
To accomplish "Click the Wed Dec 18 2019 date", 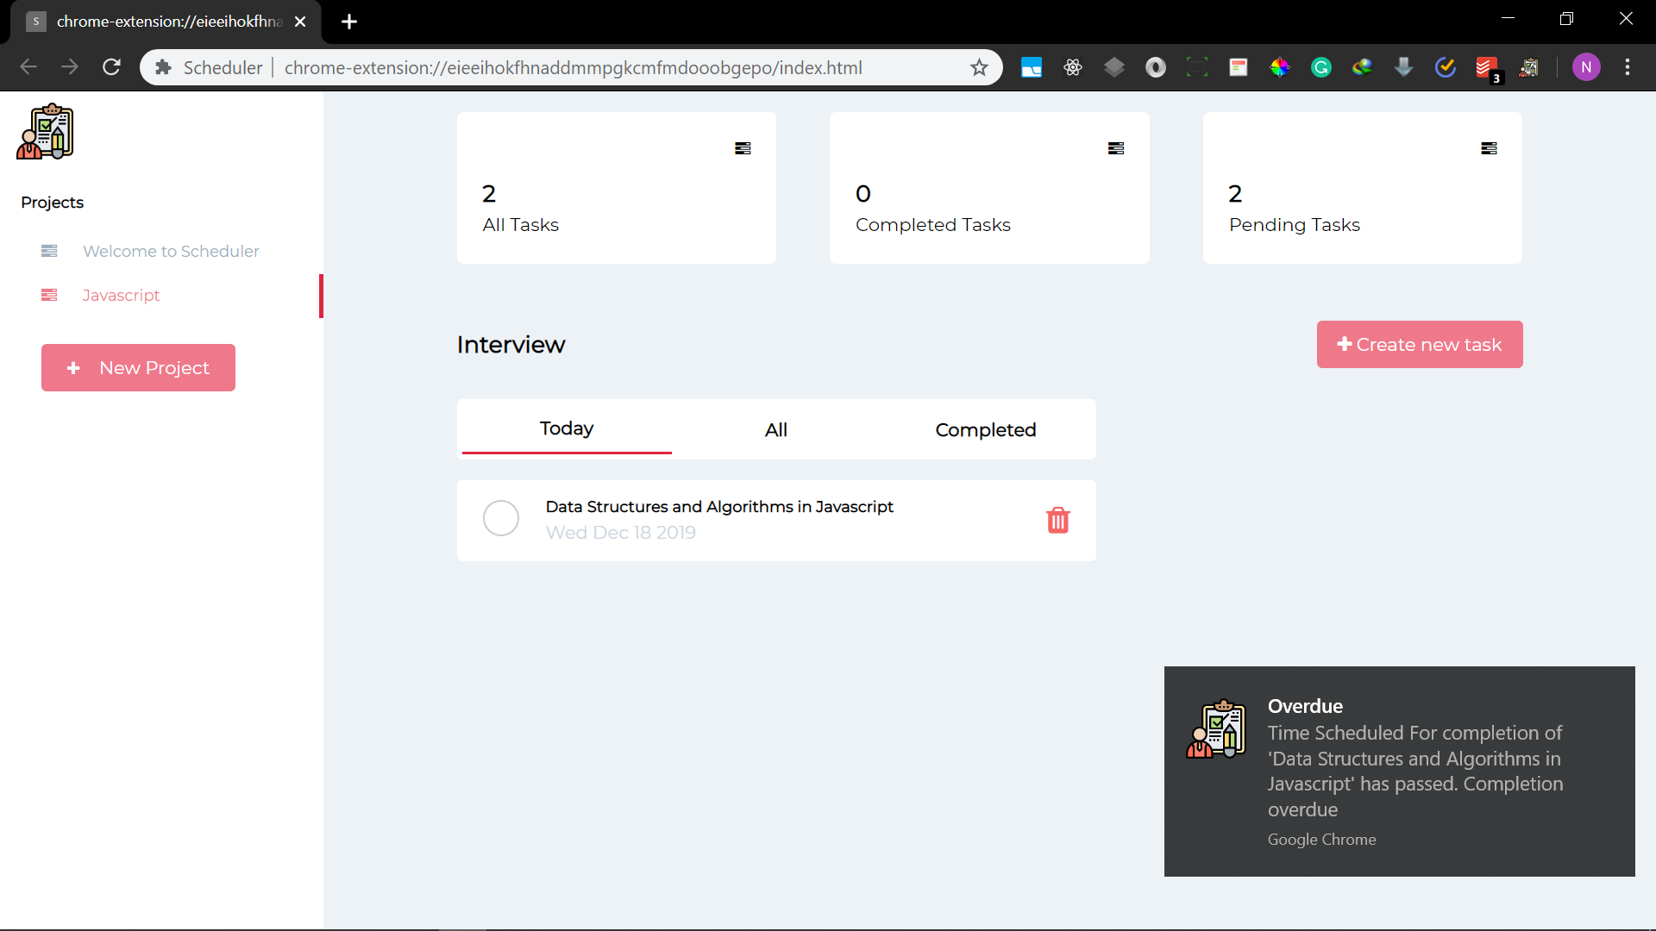I will [x=620, y=532].
